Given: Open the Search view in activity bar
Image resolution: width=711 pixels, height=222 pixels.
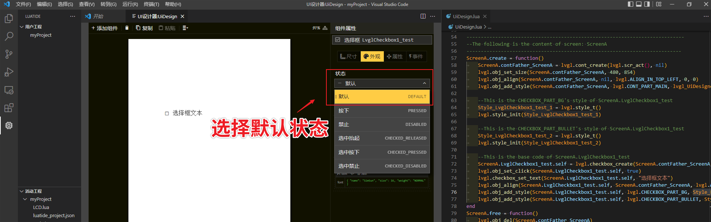Looking at the screenshot, I should (9, 36).
